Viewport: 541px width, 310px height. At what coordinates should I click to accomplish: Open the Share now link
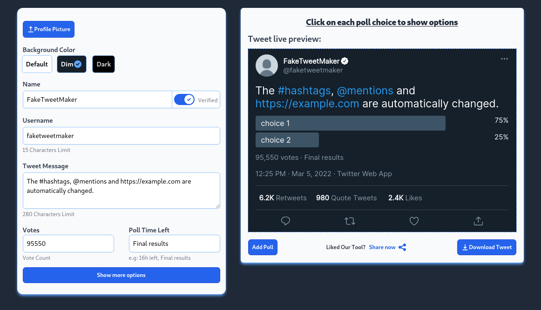382,247
